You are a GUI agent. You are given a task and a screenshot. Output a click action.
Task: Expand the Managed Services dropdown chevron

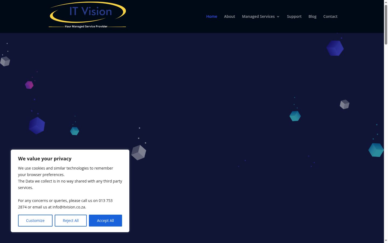[x=278, y=17]
